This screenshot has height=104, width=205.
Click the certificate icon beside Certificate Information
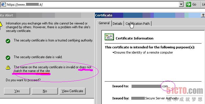[109, 37]
